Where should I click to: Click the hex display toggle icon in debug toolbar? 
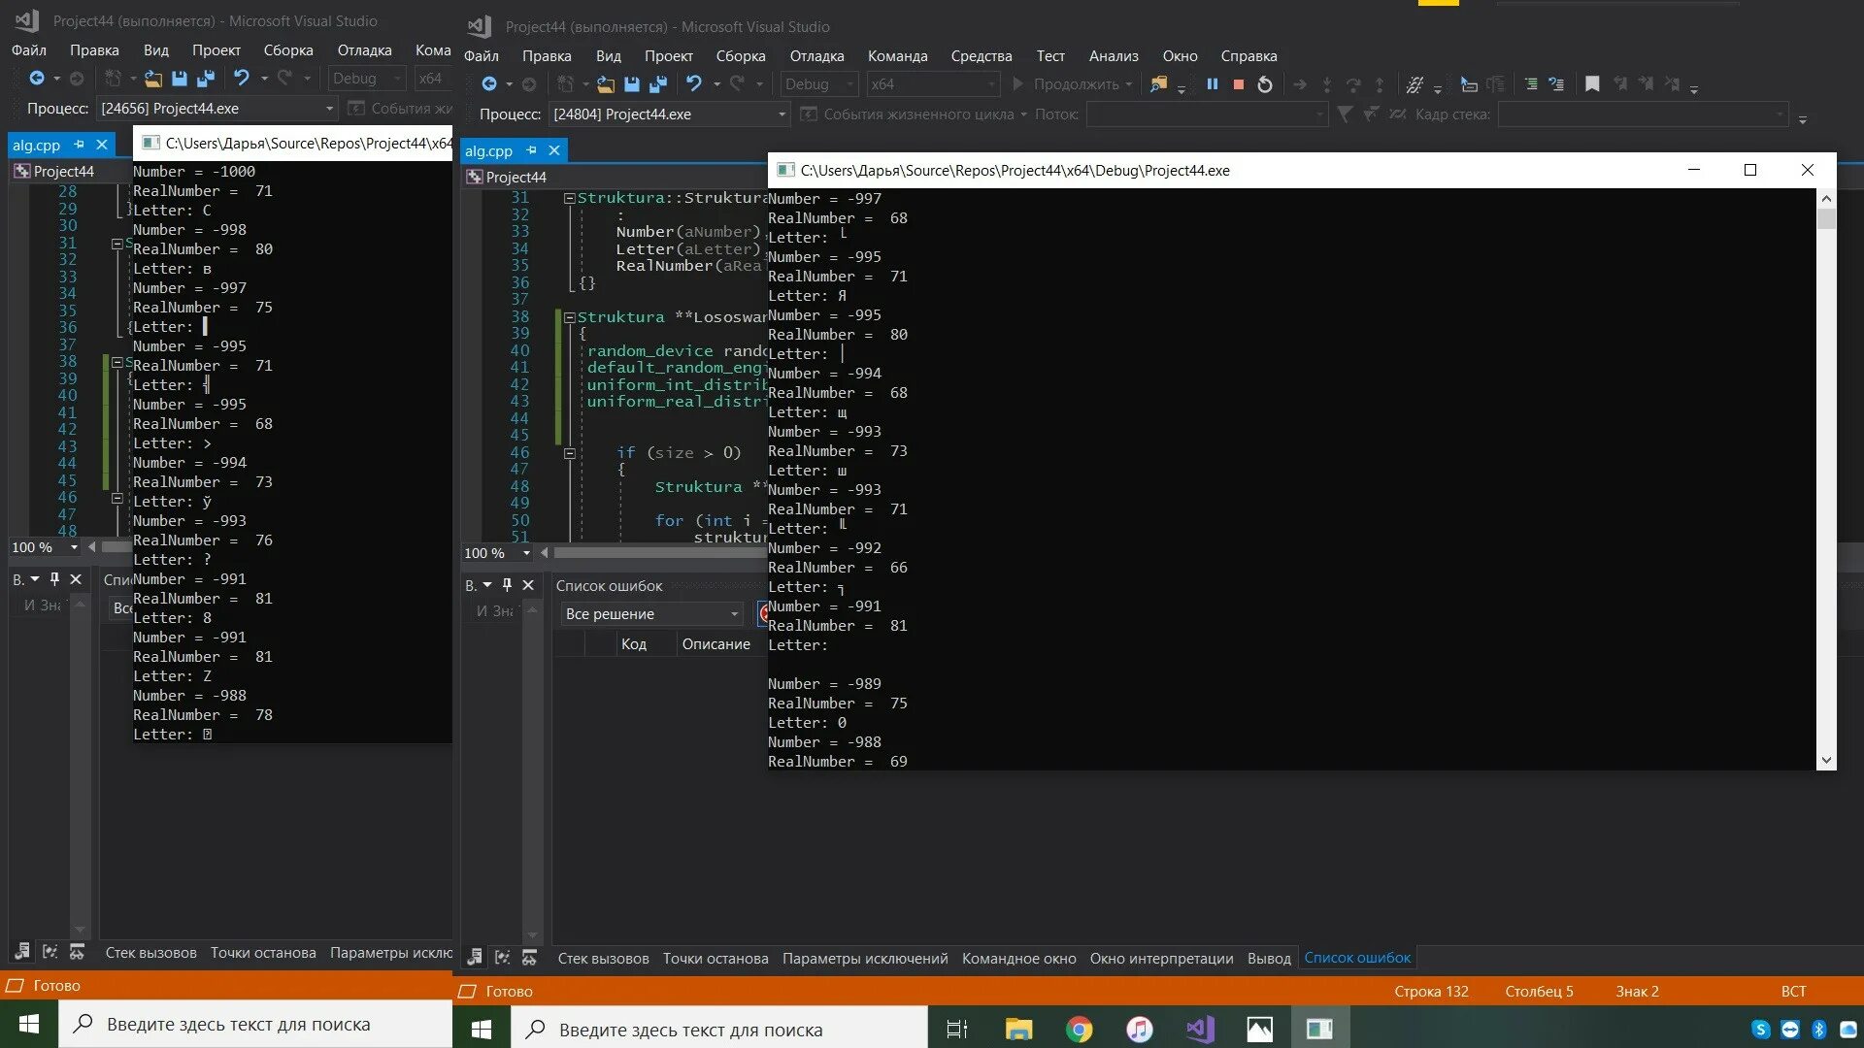[x=1415, y=84]
